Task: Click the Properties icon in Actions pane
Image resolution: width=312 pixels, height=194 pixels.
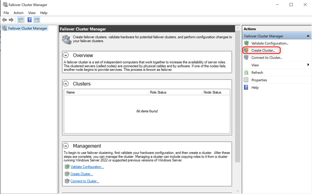Action: click(246, 80)
